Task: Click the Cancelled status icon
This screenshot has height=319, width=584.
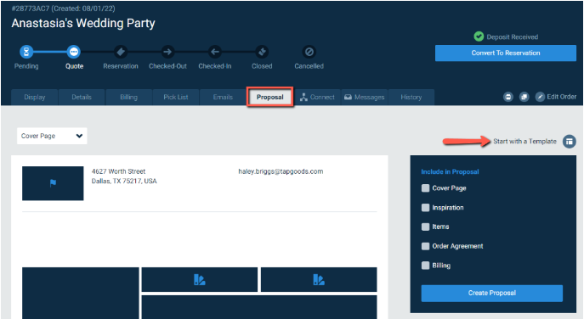Action: [309, 52]
